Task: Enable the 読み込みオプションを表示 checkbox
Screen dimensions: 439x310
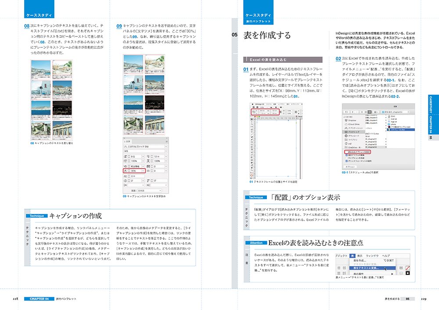Action: [346, 151]
